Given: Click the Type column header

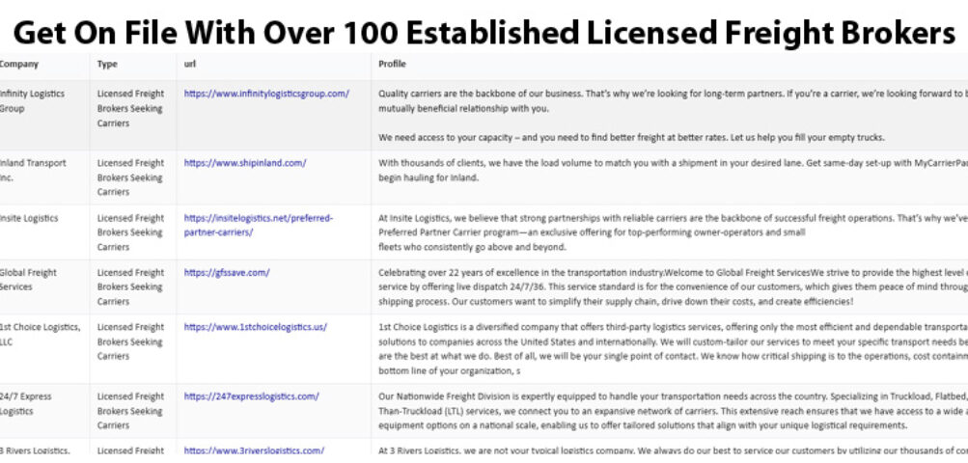Looking at the screenshot, I should [107, 65].
